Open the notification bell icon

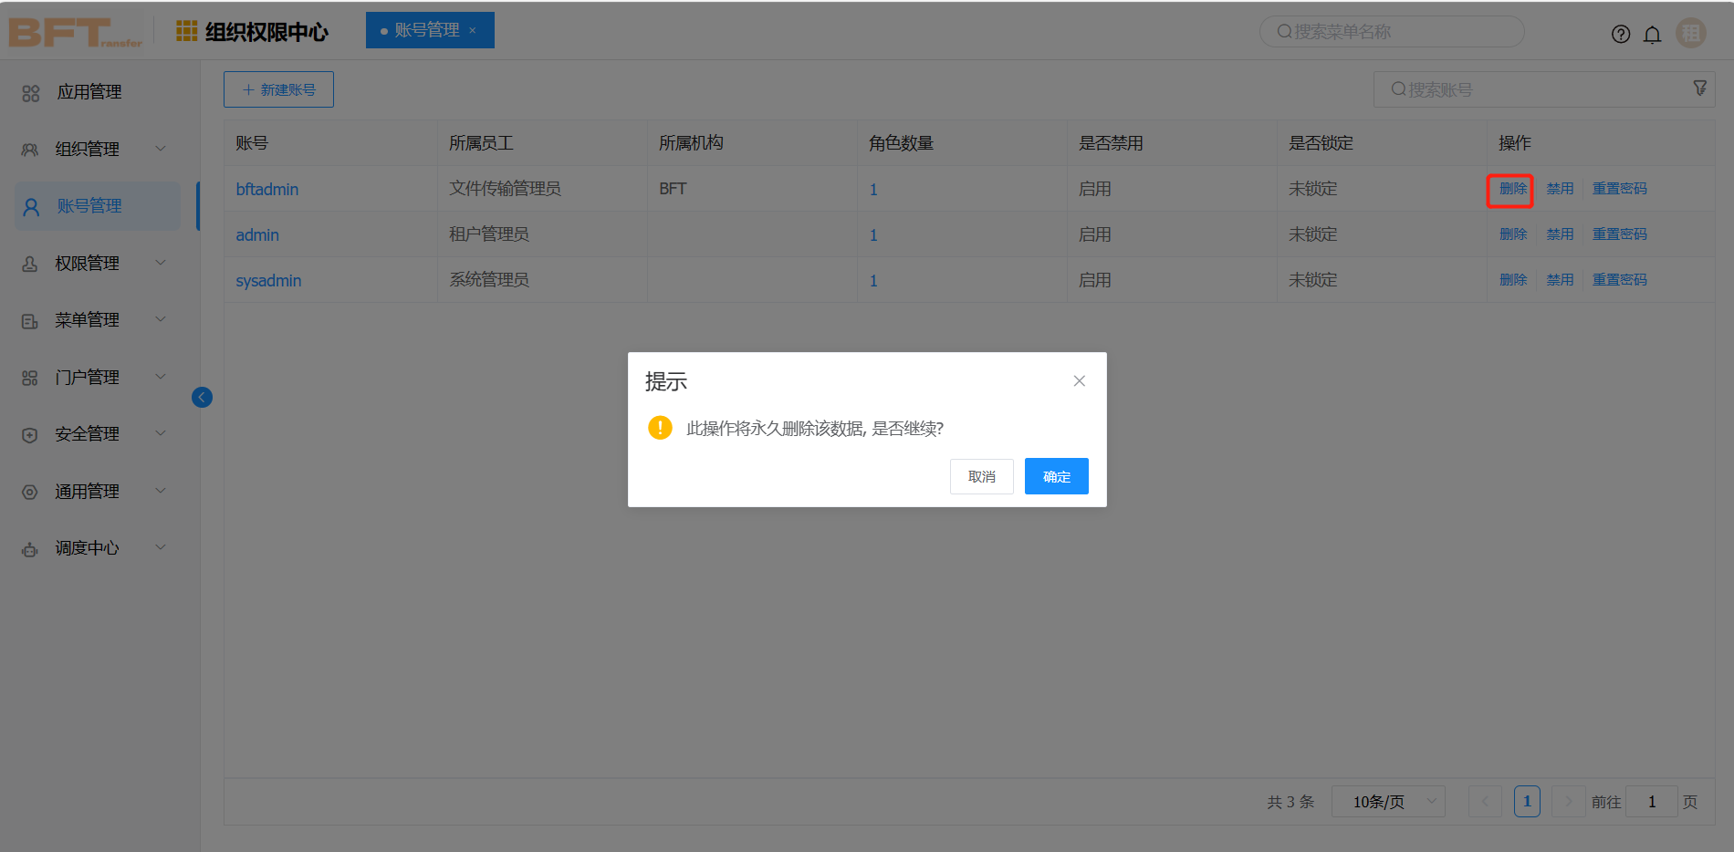pos(1652,34)
